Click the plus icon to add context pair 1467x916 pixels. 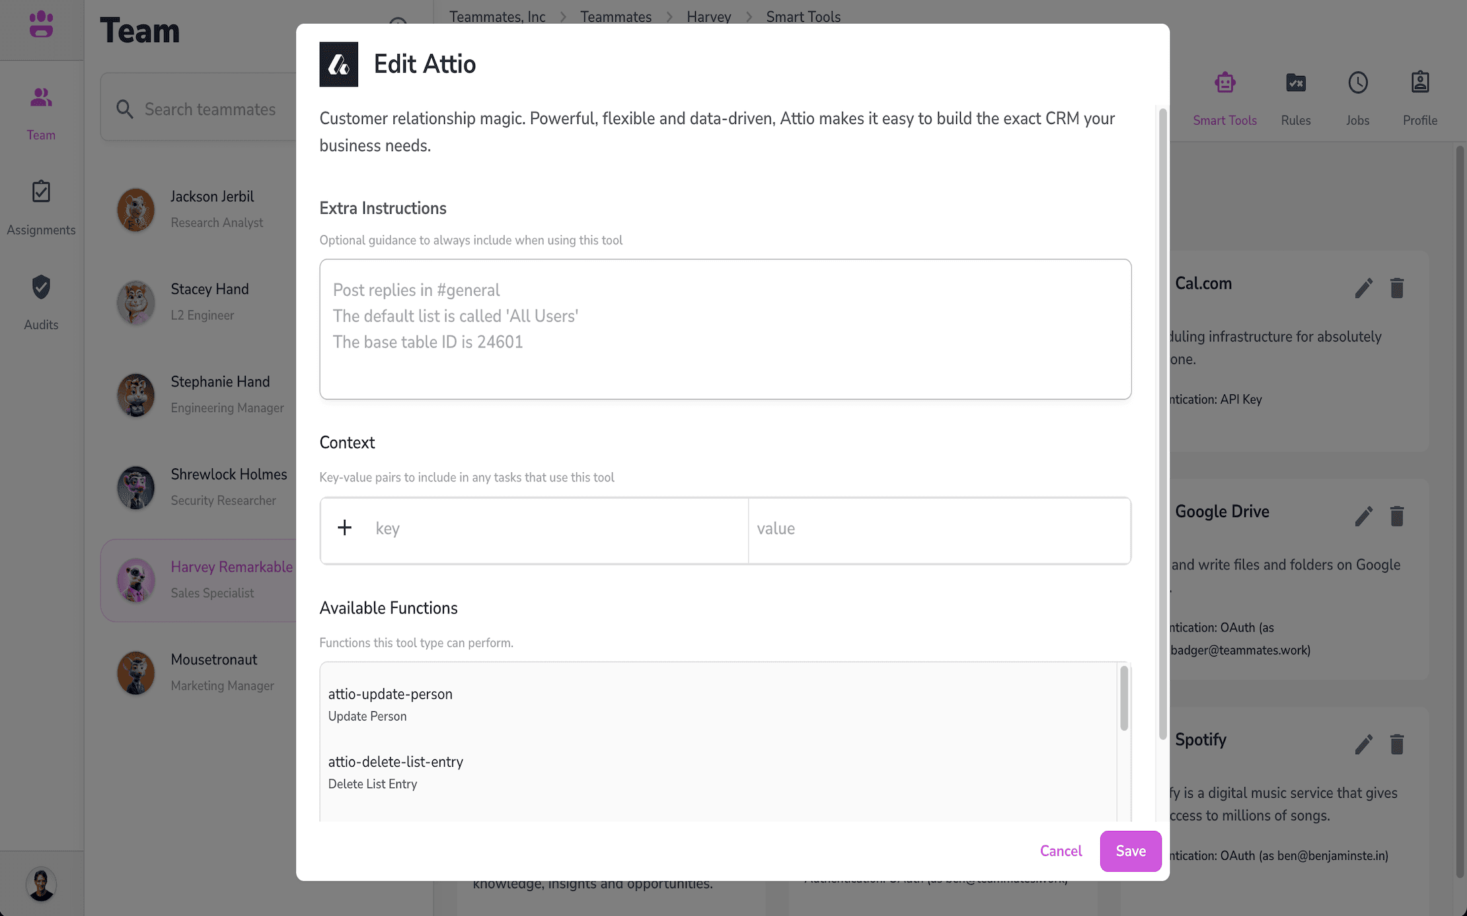coord(344,528)
